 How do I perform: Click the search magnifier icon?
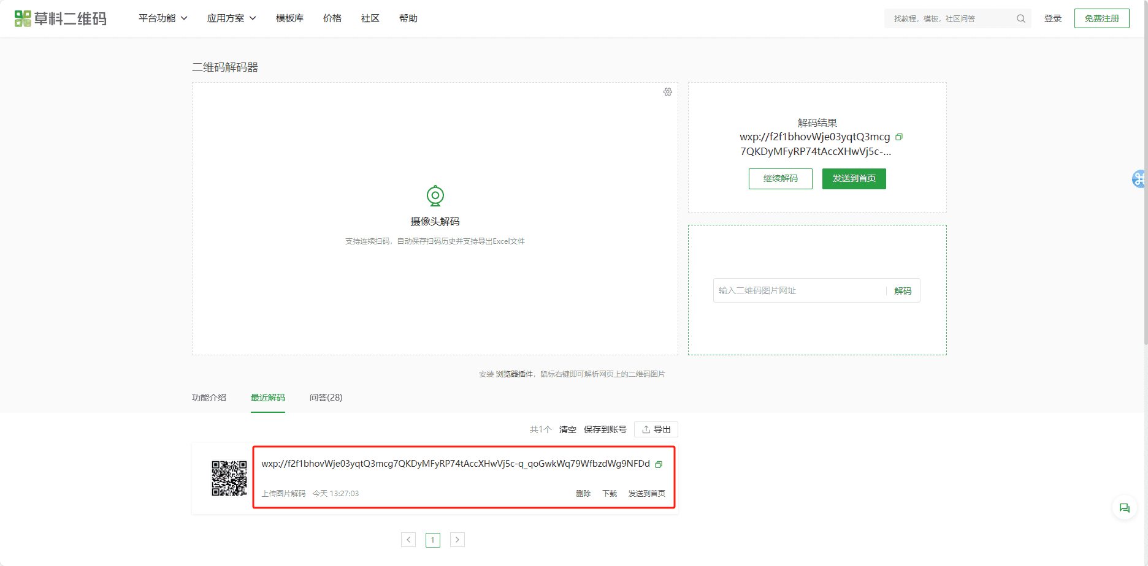(1021, 18)
